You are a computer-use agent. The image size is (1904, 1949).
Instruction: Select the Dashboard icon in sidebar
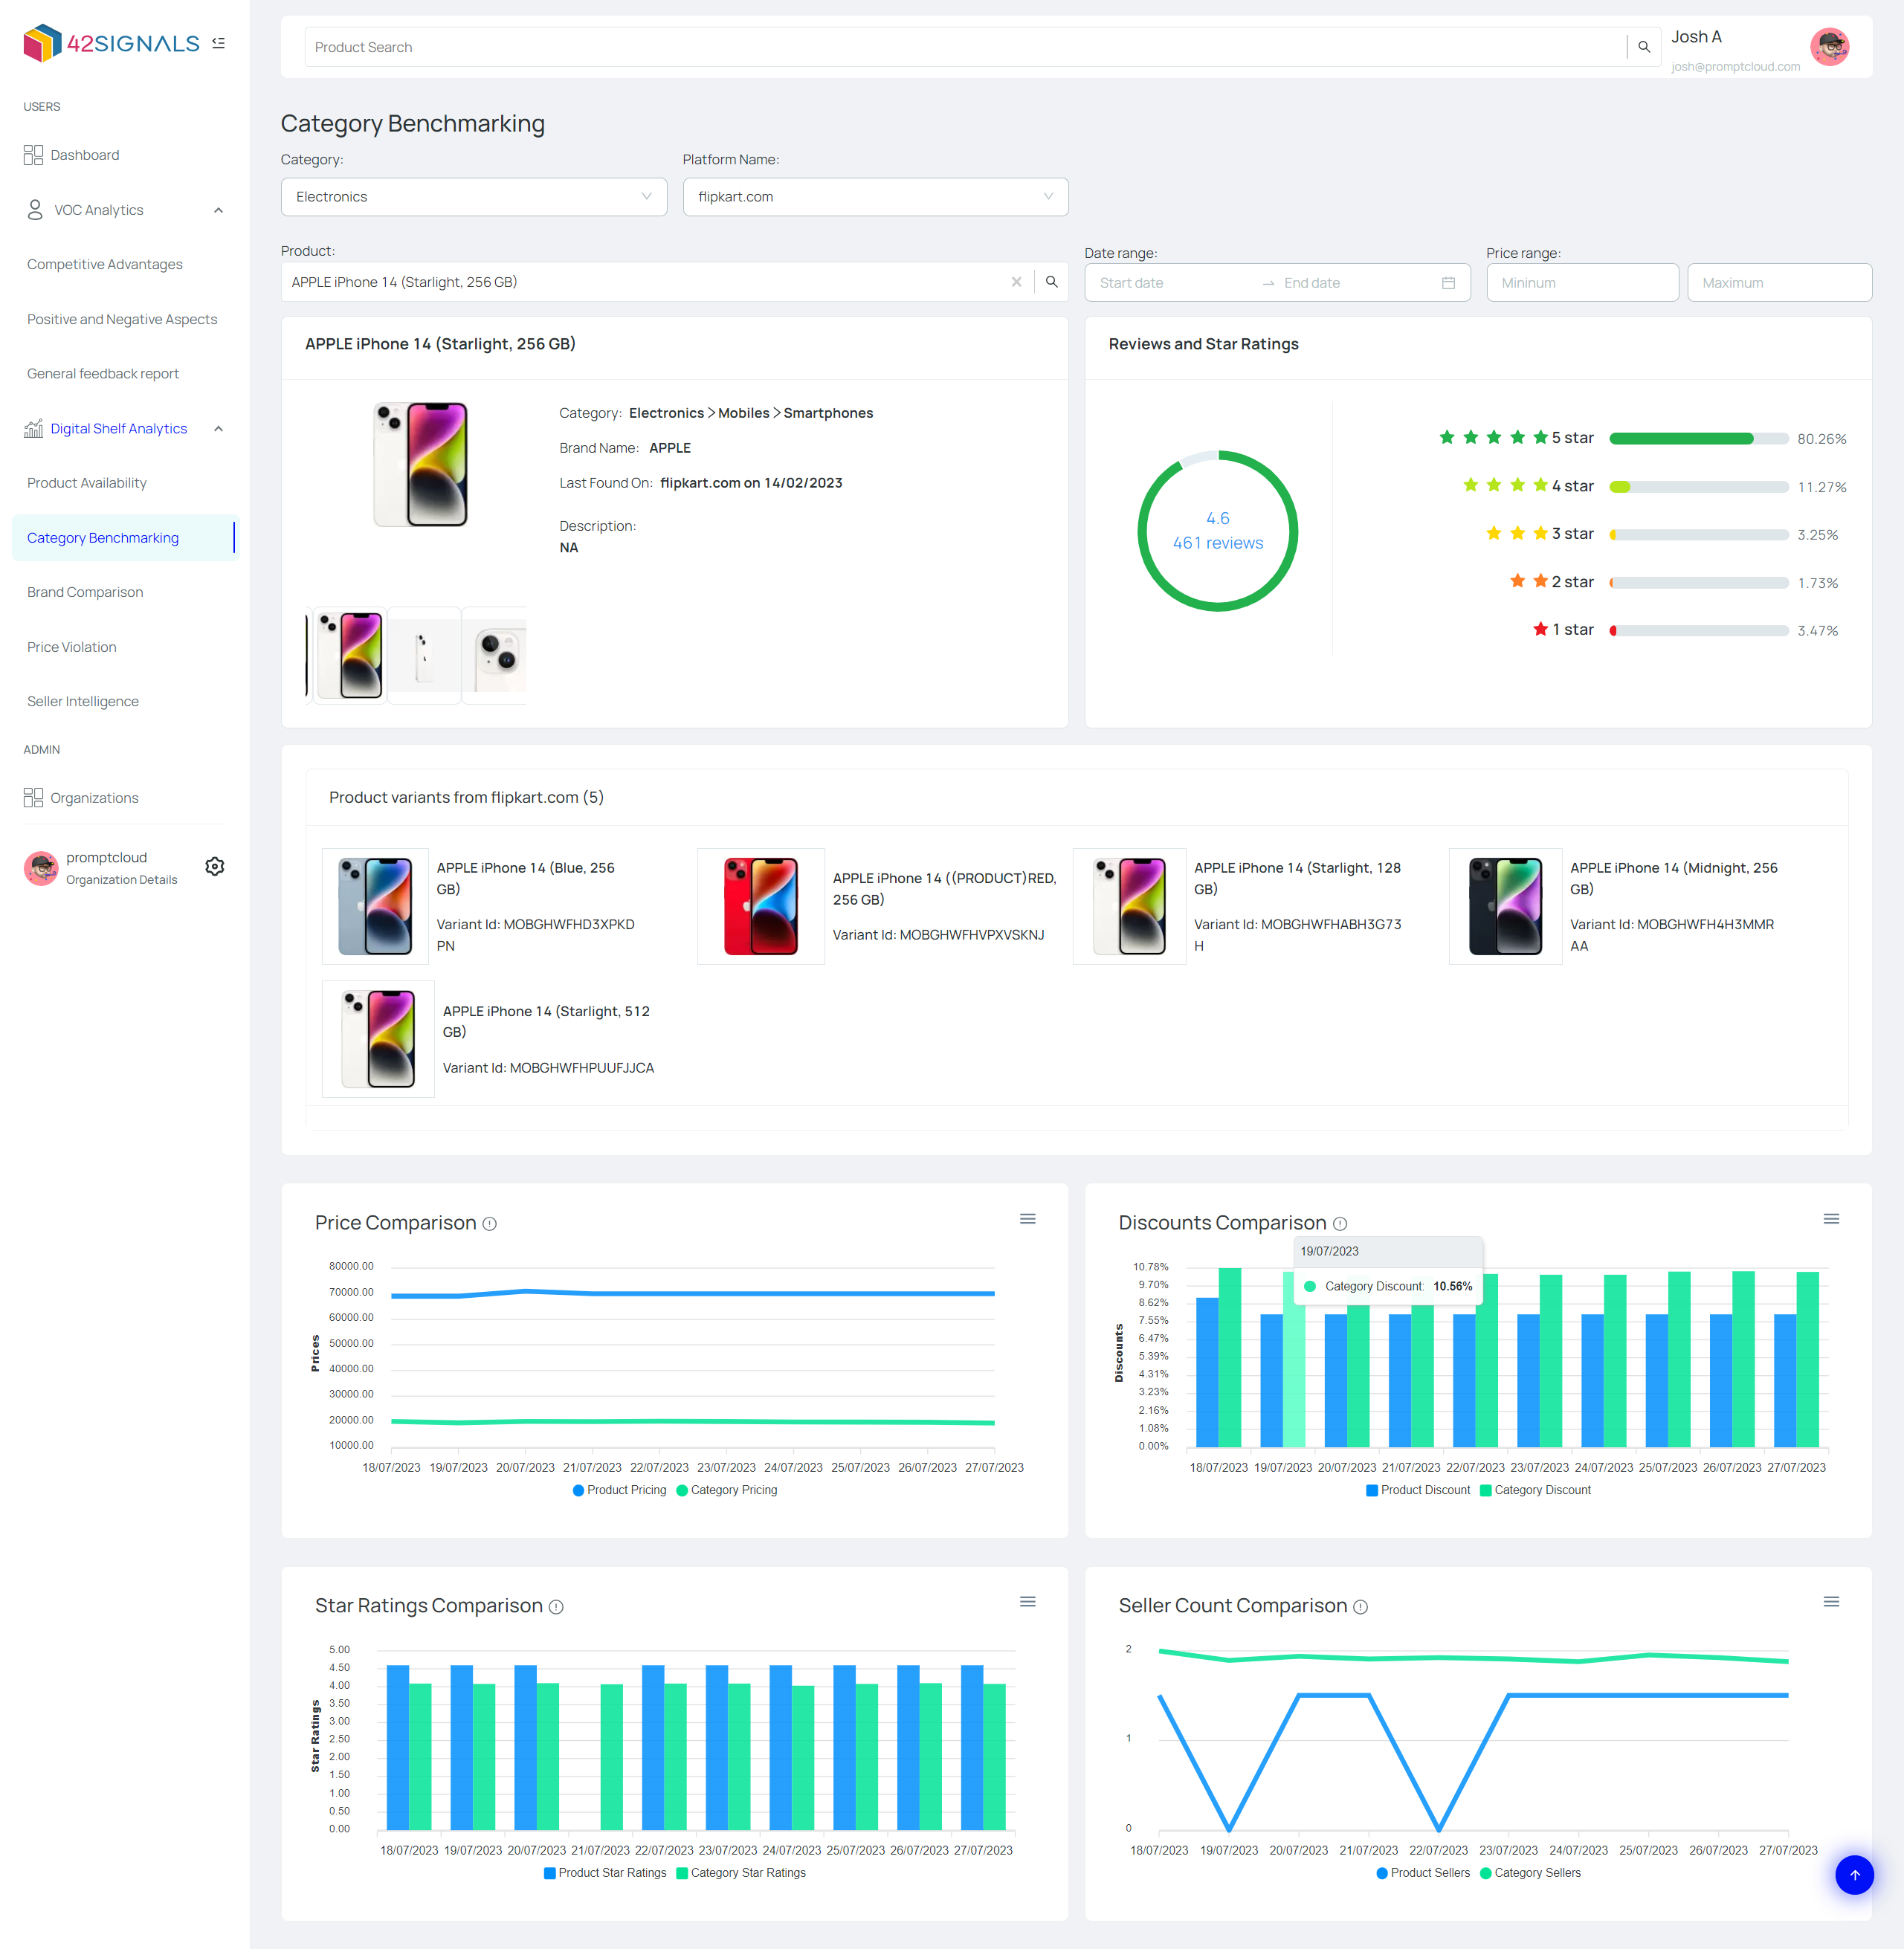click(33, 154)
